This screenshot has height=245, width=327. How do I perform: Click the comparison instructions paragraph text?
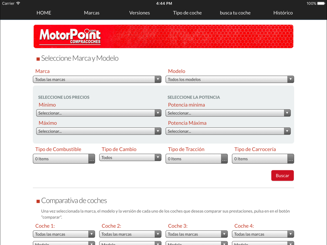165,214
